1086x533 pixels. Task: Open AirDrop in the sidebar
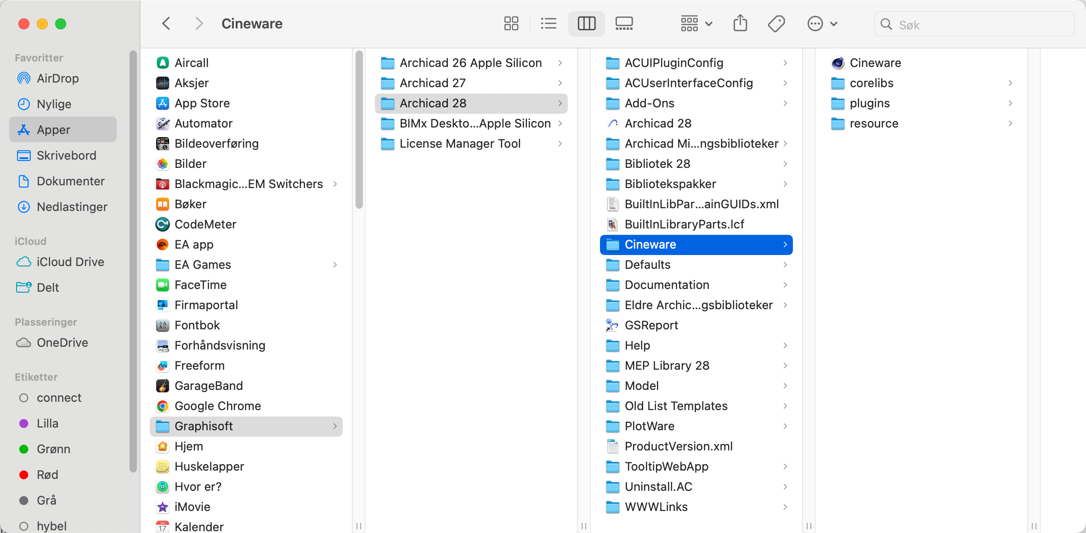pyautogui.click(x=63, y=78)
